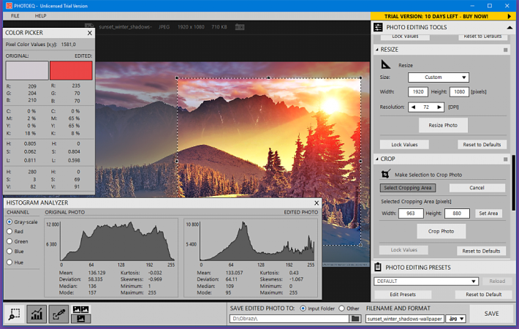Click the RESIZE section options square
The image size is (519, 329).
point(505,50)
